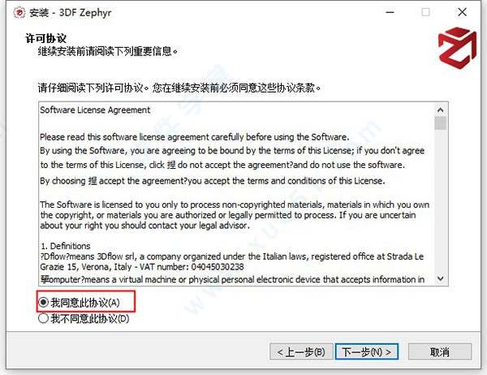Go back with < 上一步(B) button
487x375 pixels.
coord(301,351)
